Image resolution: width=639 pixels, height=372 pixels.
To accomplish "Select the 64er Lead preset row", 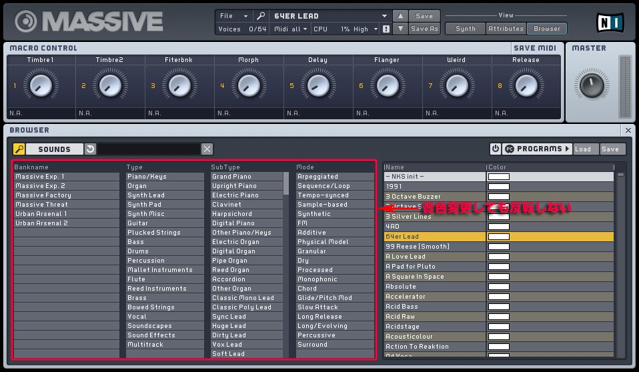I will tap(499, 236).
